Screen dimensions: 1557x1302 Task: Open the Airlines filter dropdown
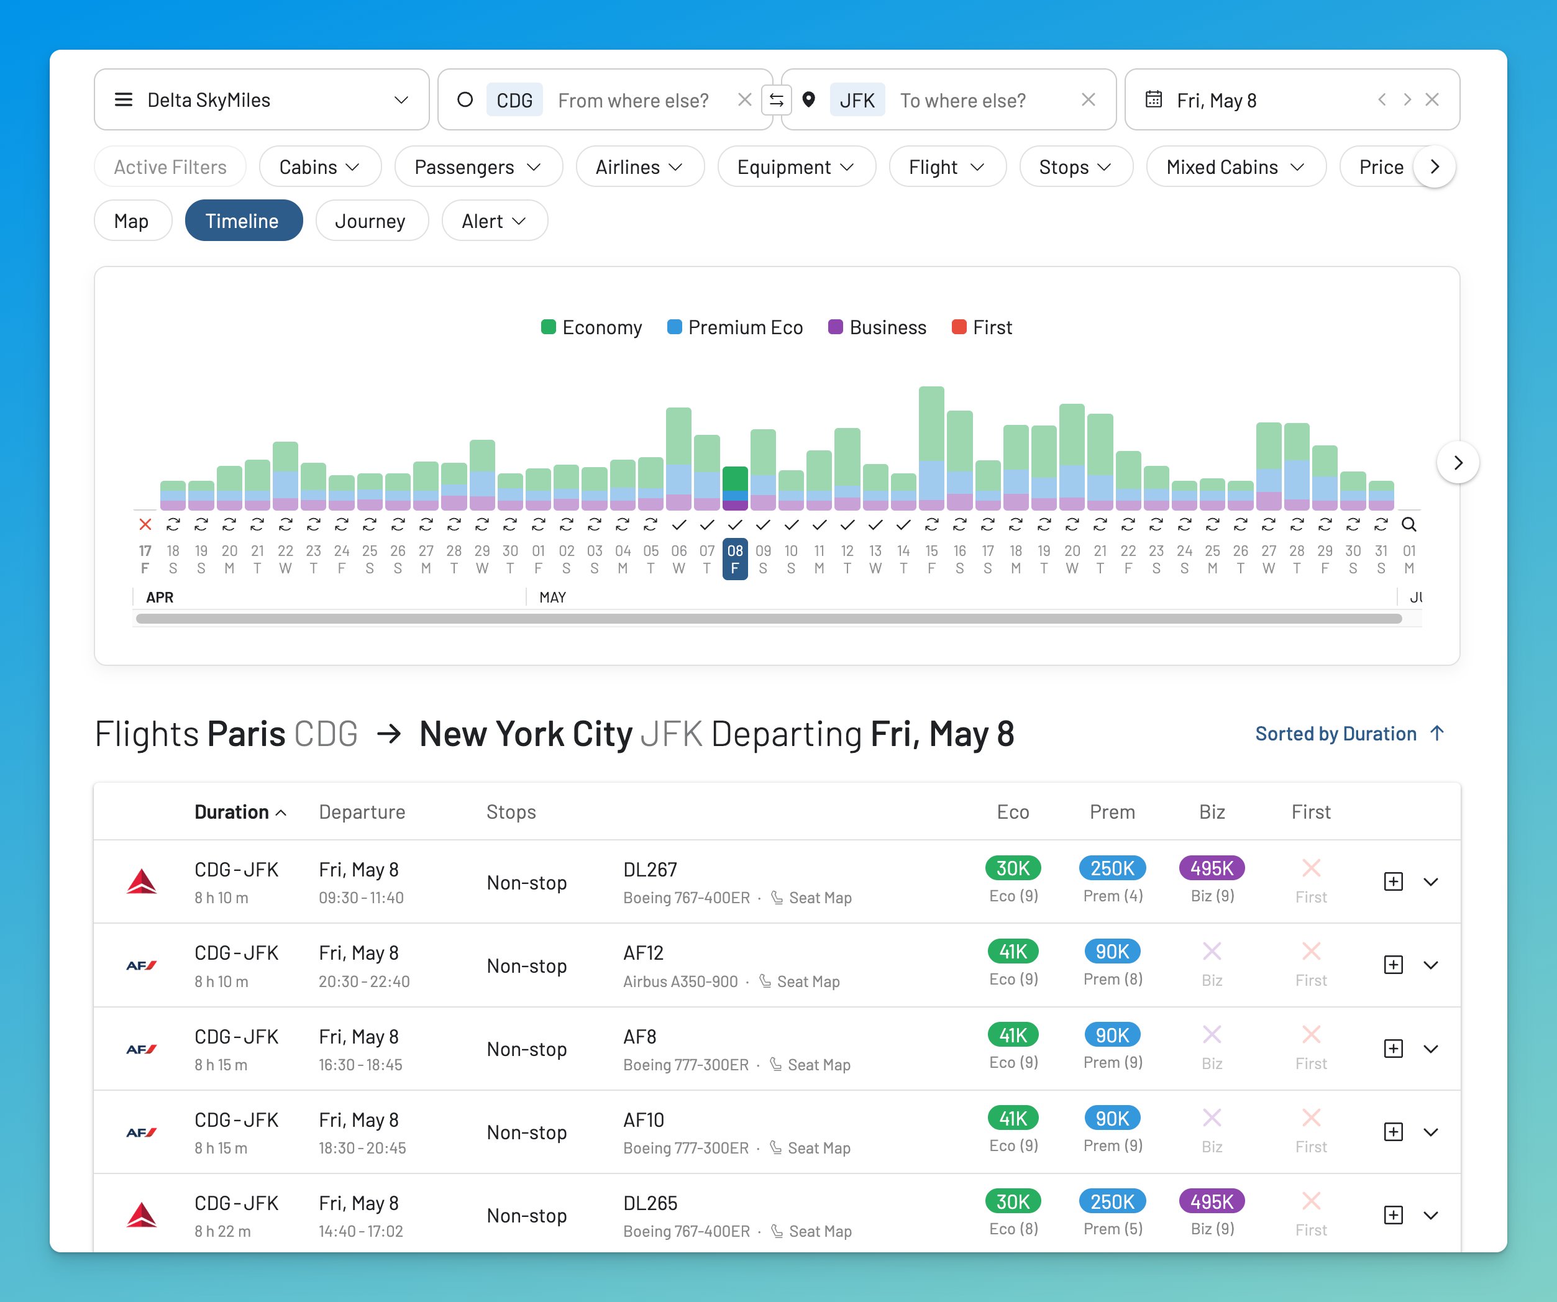click(639, 167)
